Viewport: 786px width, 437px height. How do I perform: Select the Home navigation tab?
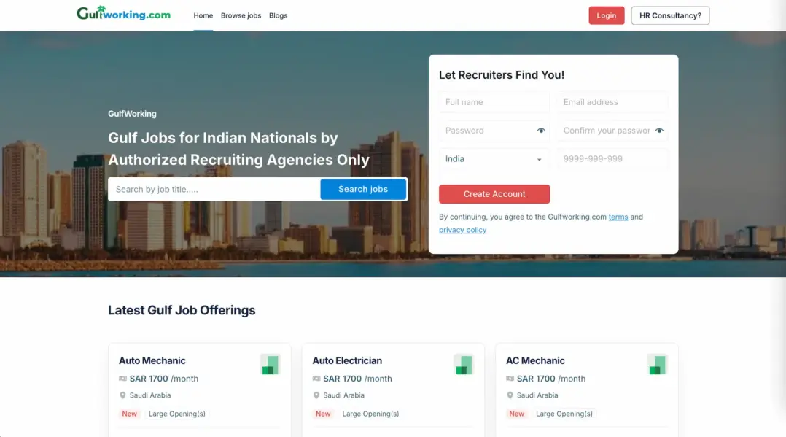coord(203,15)
